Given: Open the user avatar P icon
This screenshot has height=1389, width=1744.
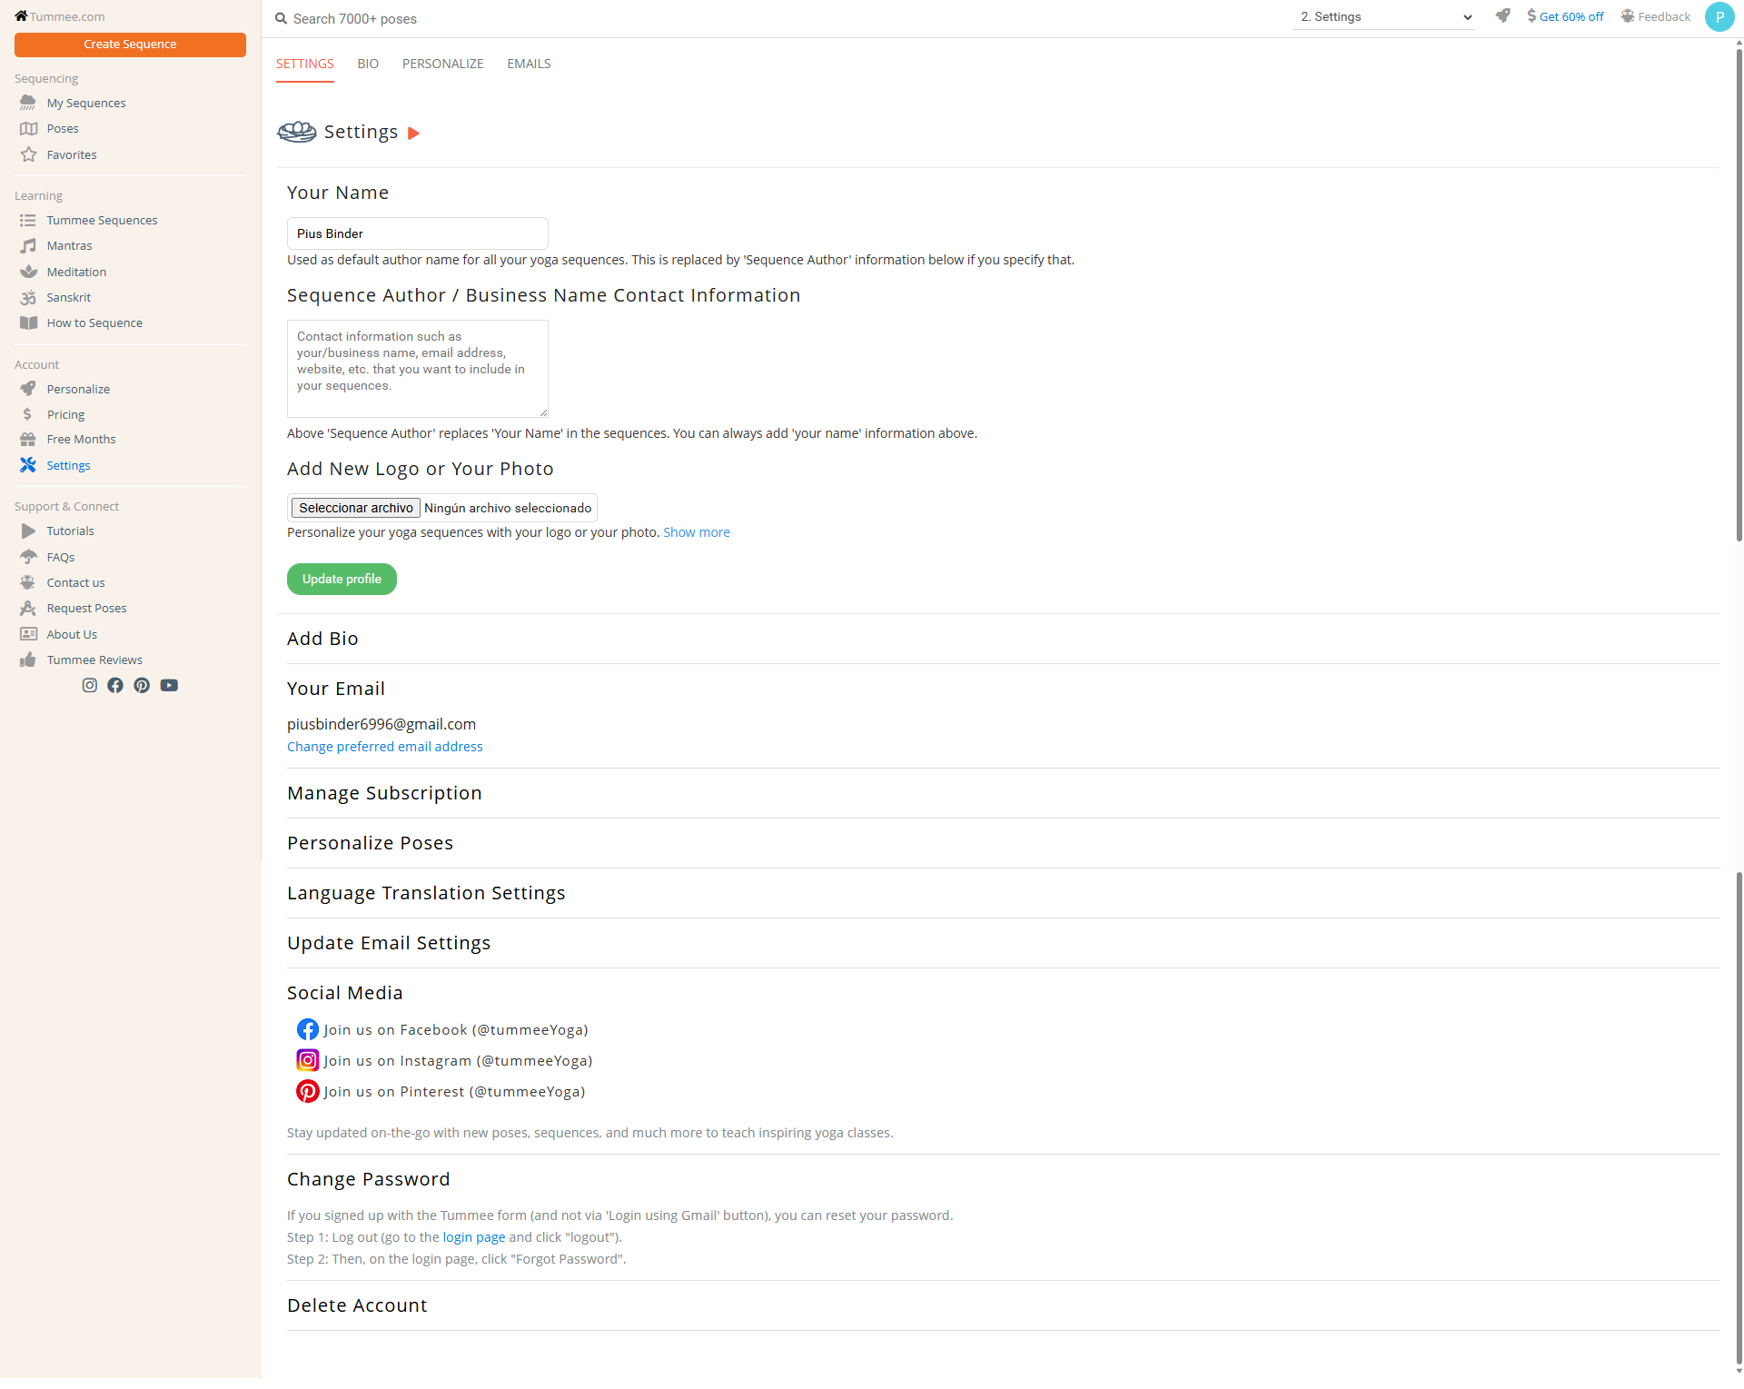Looking at the screenshot, I should click(1719, 16).
